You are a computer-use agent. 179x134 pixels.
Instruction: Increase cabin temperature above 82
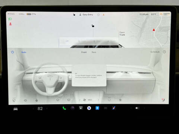coord(47,109)
